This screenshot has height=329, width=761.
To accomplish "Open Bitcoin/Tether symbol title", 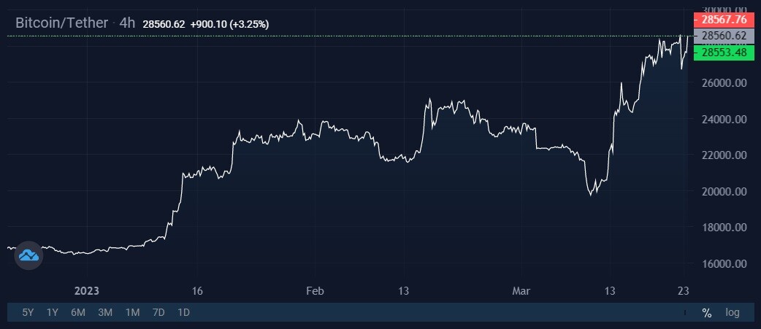I will [x=61, y=23].
